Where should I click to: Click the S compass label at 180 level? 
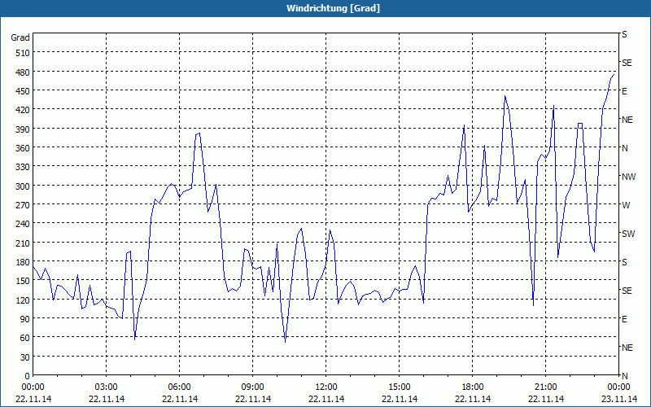click(624, 262)
